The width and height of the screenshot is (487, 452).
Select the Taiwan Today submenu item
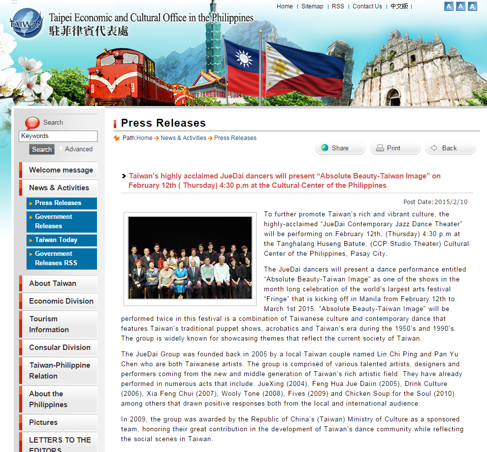coord(62,240)
